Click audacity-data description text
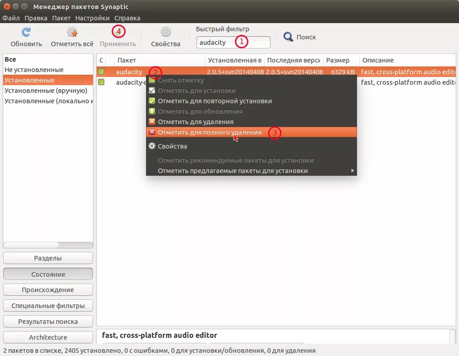The height and width of the screenshot is (356, 459). [x=408, y=82]
